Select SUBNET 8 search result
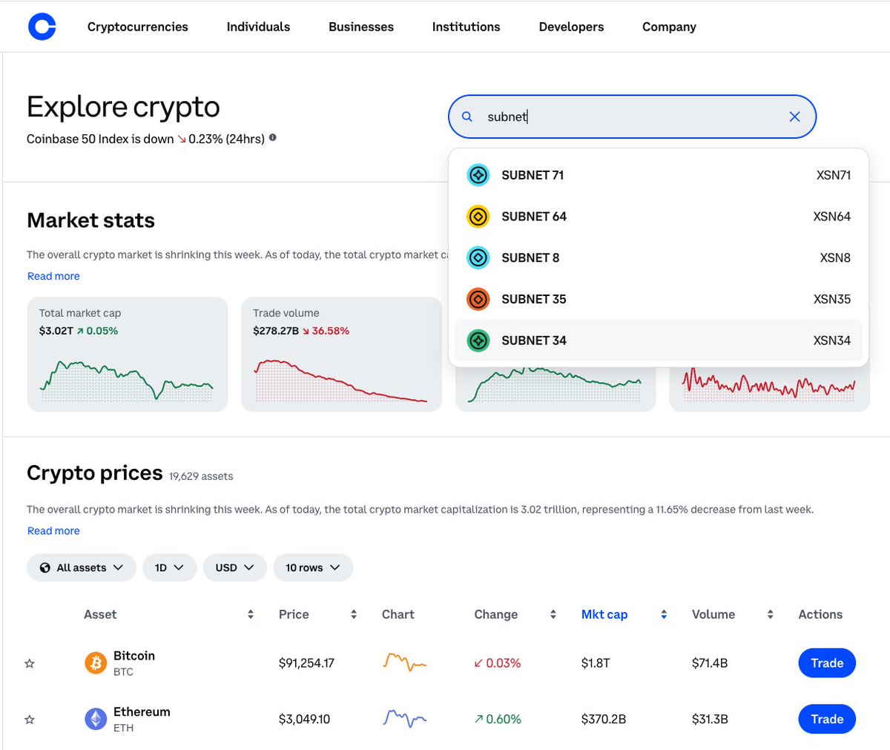 (659, 257)
